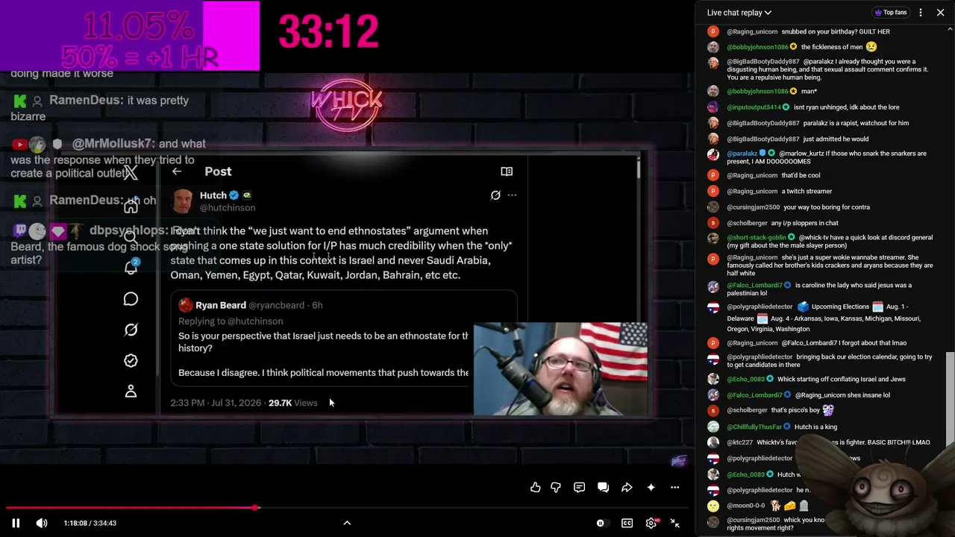This screenshot has width=955, height=537.
Task: Click avatar beside "Upcoming Elections" message
Action: [x=713, y=307]
